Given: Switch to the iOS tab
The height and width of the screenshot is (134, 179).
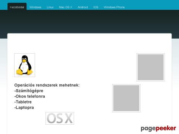Looking at the screenshot, I should tap(96, 7).
